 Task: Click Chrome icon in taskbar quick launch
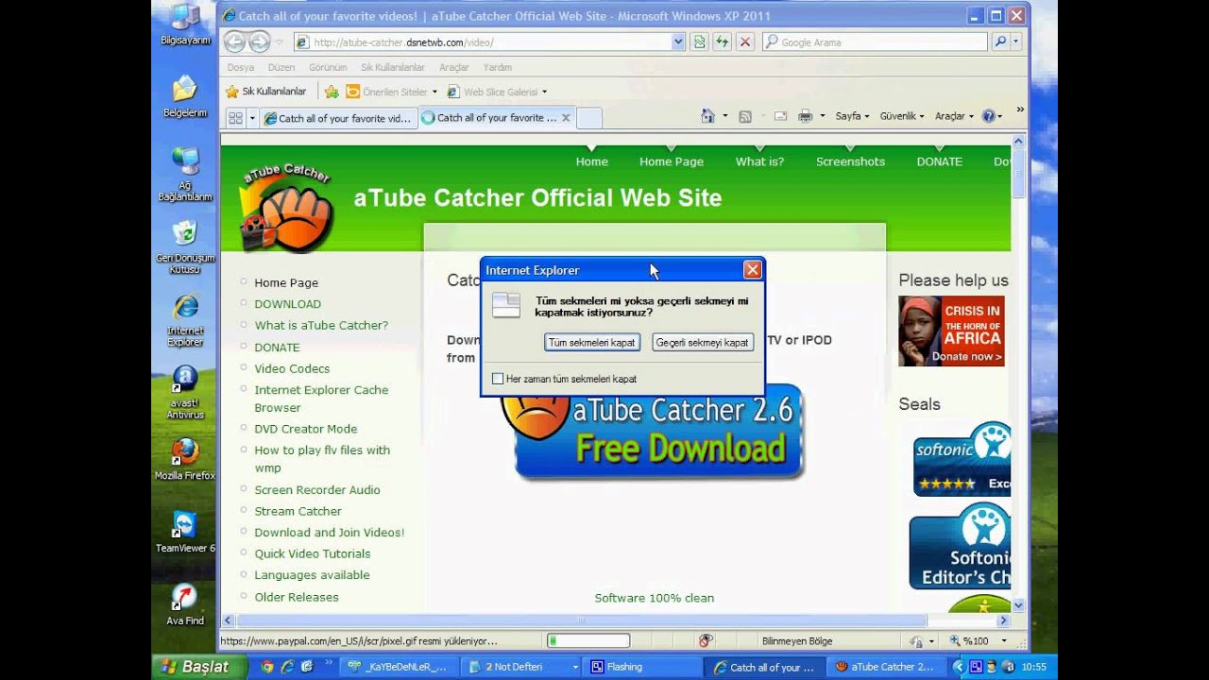click(267, 667)
